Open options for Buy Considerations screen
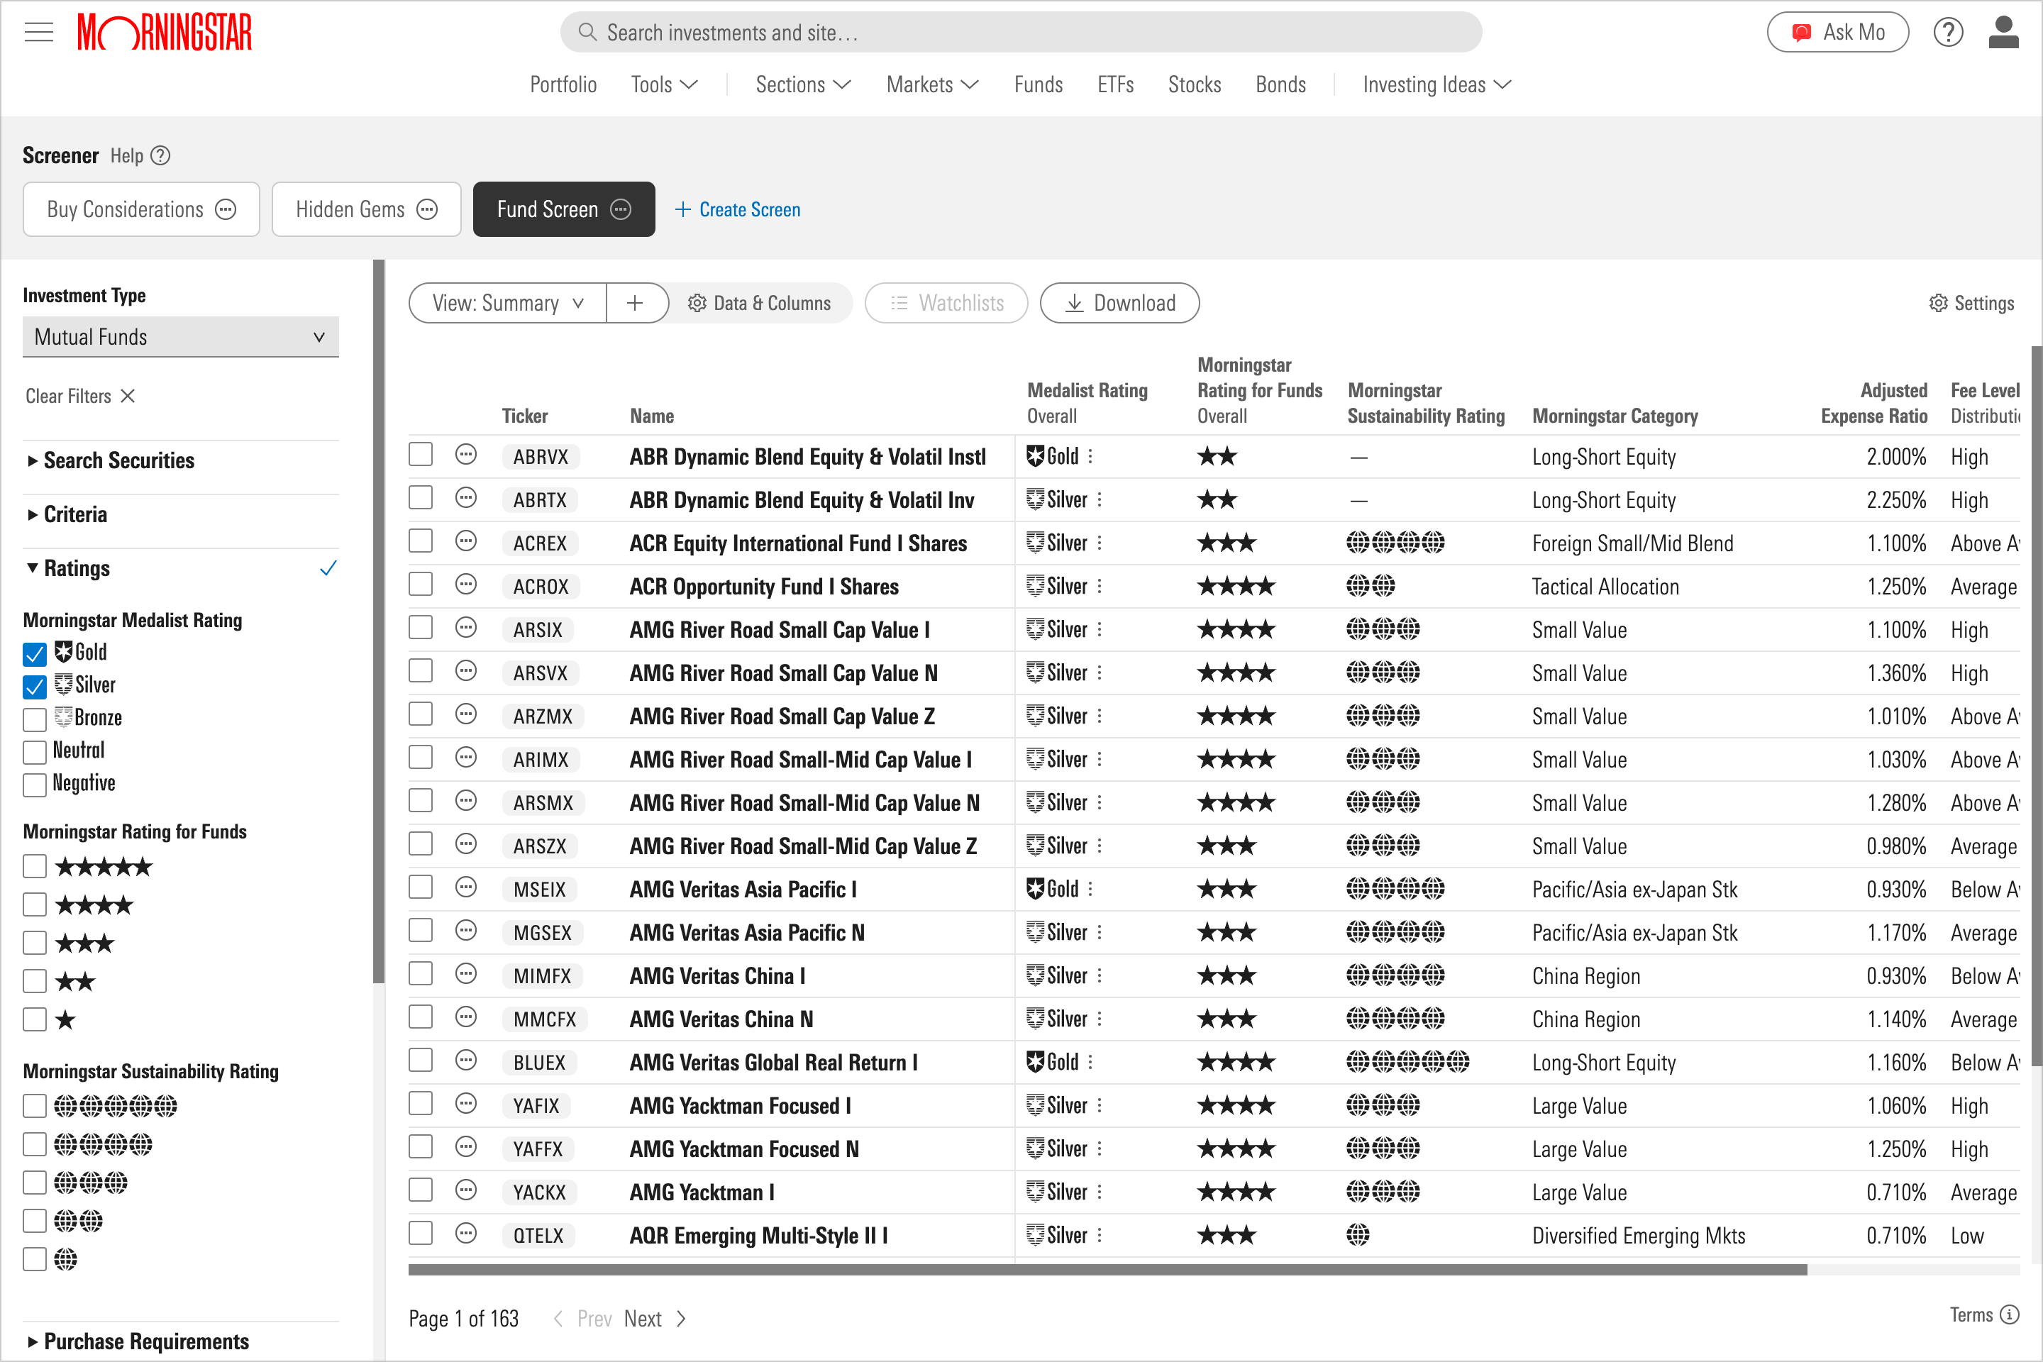The height and width of the screenshot is (1362, 2043). [226, 209]
